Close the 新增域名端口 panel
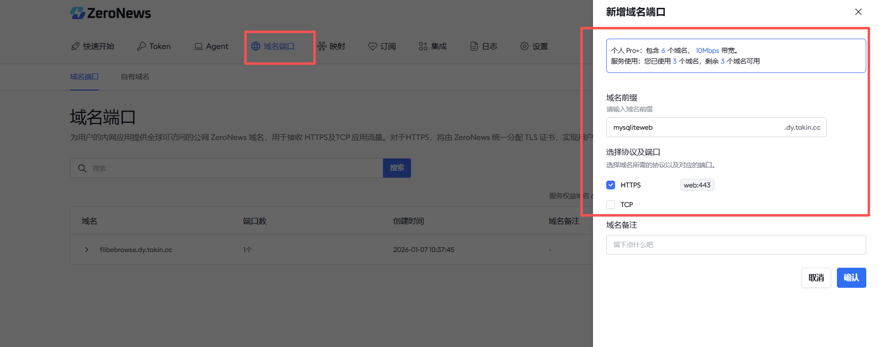 [x=858, y=12]
